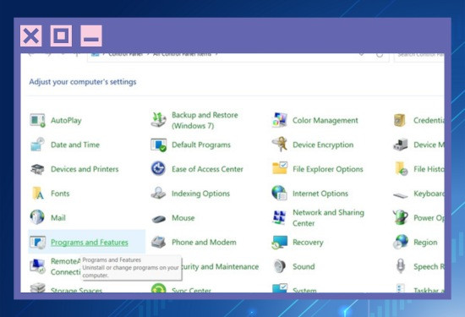Open Ease of Access Center link
The image size is (465, 317).
(x=207, y=169)
